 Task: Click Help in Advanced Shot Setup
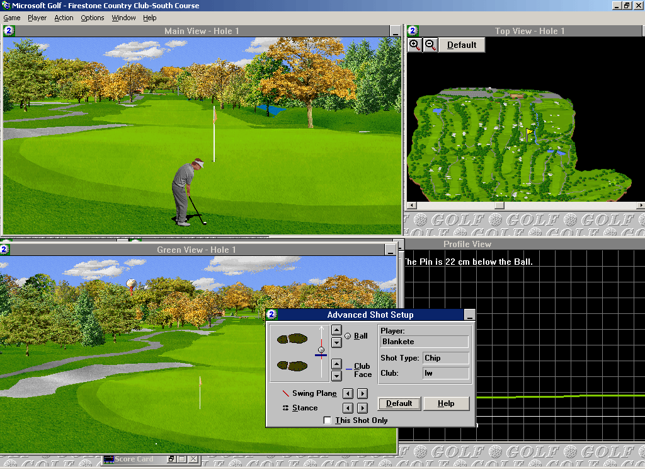click(446, 403)
